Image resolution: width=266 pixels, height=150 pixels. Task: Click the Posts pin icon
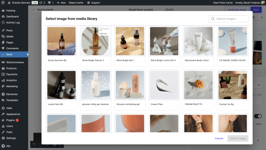3,31
